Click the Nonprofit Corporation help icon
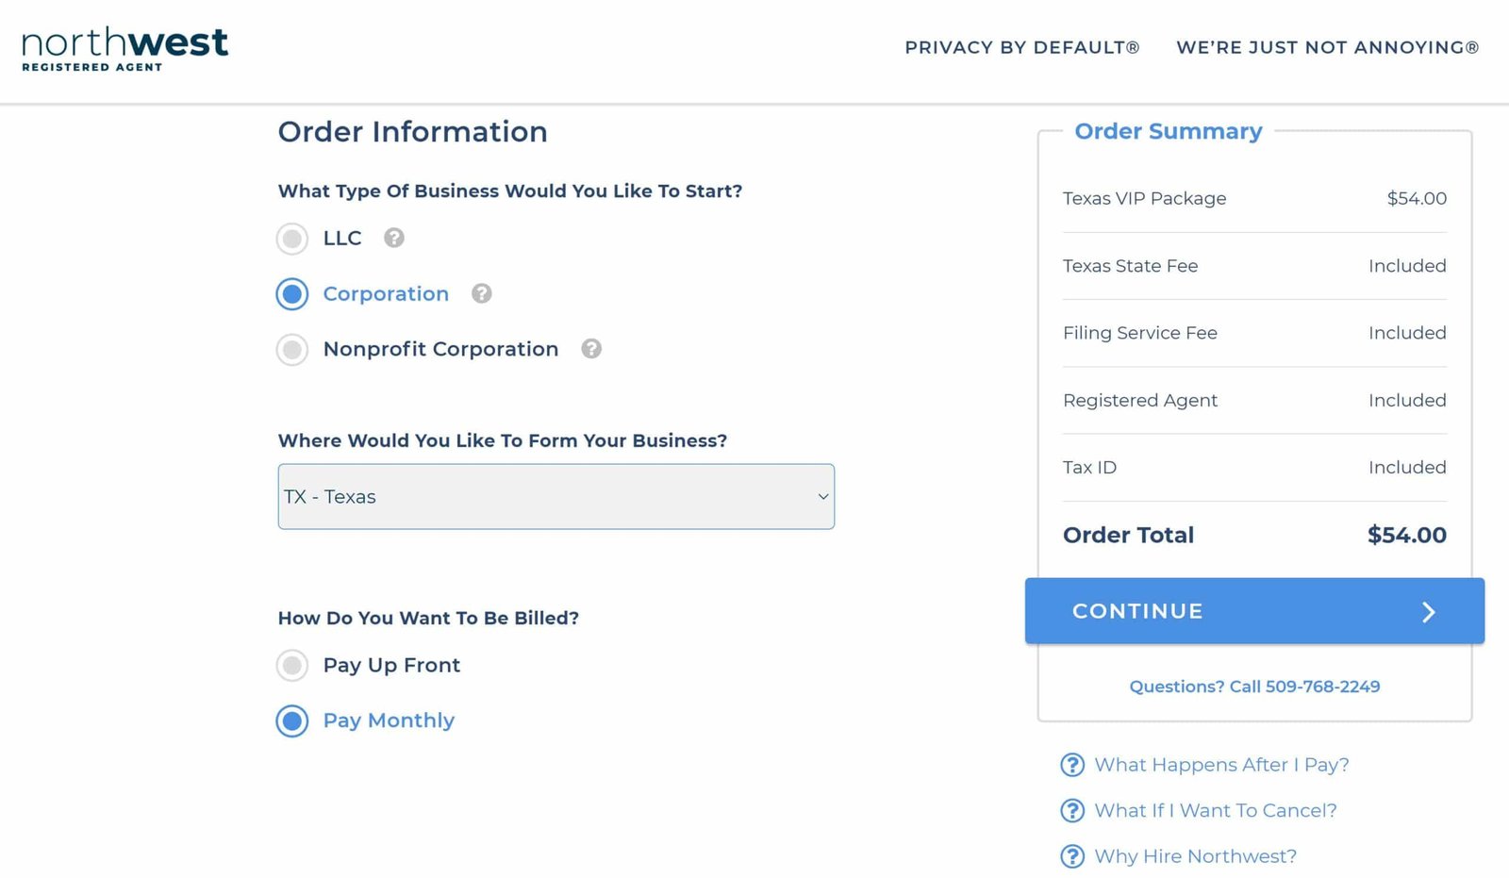The width and height of the screenshot is (1509, 878). pyautogui.click(x=591, y=349)
